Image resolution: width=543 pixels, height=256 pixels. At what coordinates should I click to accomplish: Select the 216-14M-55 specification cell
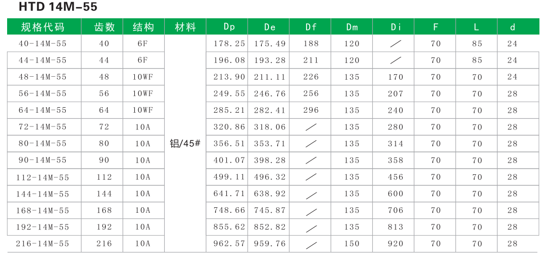(43, 244)
